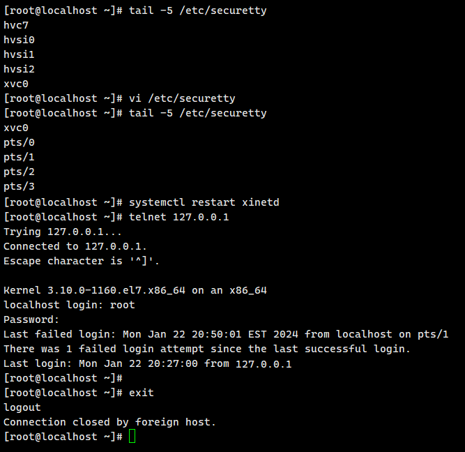Image resolution: width=465 pixels, height=452 pixels.
Task: Select the 'hvsi0' output line
Action: tap(19, 40)
